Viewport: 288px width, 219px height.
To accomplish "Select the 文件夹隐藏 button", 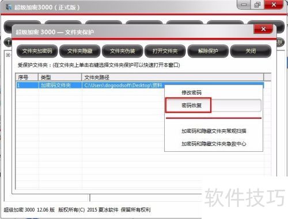I will coord(80,51).
